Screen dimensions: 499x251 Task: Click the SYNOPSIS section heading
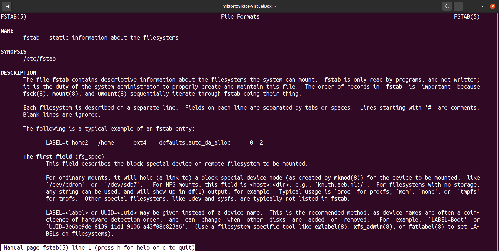click(x=13, y=51)
